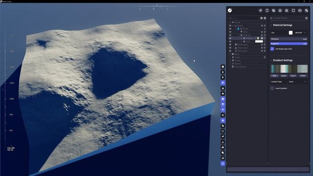Click the round options icon on Export row
Image resolution: width=313 pixels, height=176 pixels.
point(265,57)
